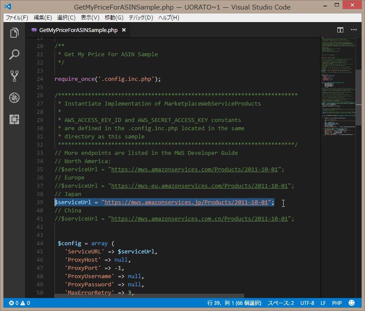Click line number 24 in the gutter

point(40,79)
